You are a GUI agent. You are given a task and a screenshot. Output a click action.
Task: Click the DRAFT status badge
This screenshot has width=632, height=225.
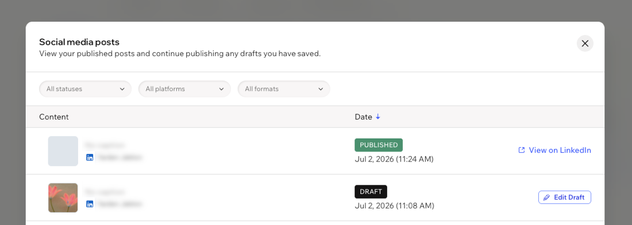click(371, 192)
